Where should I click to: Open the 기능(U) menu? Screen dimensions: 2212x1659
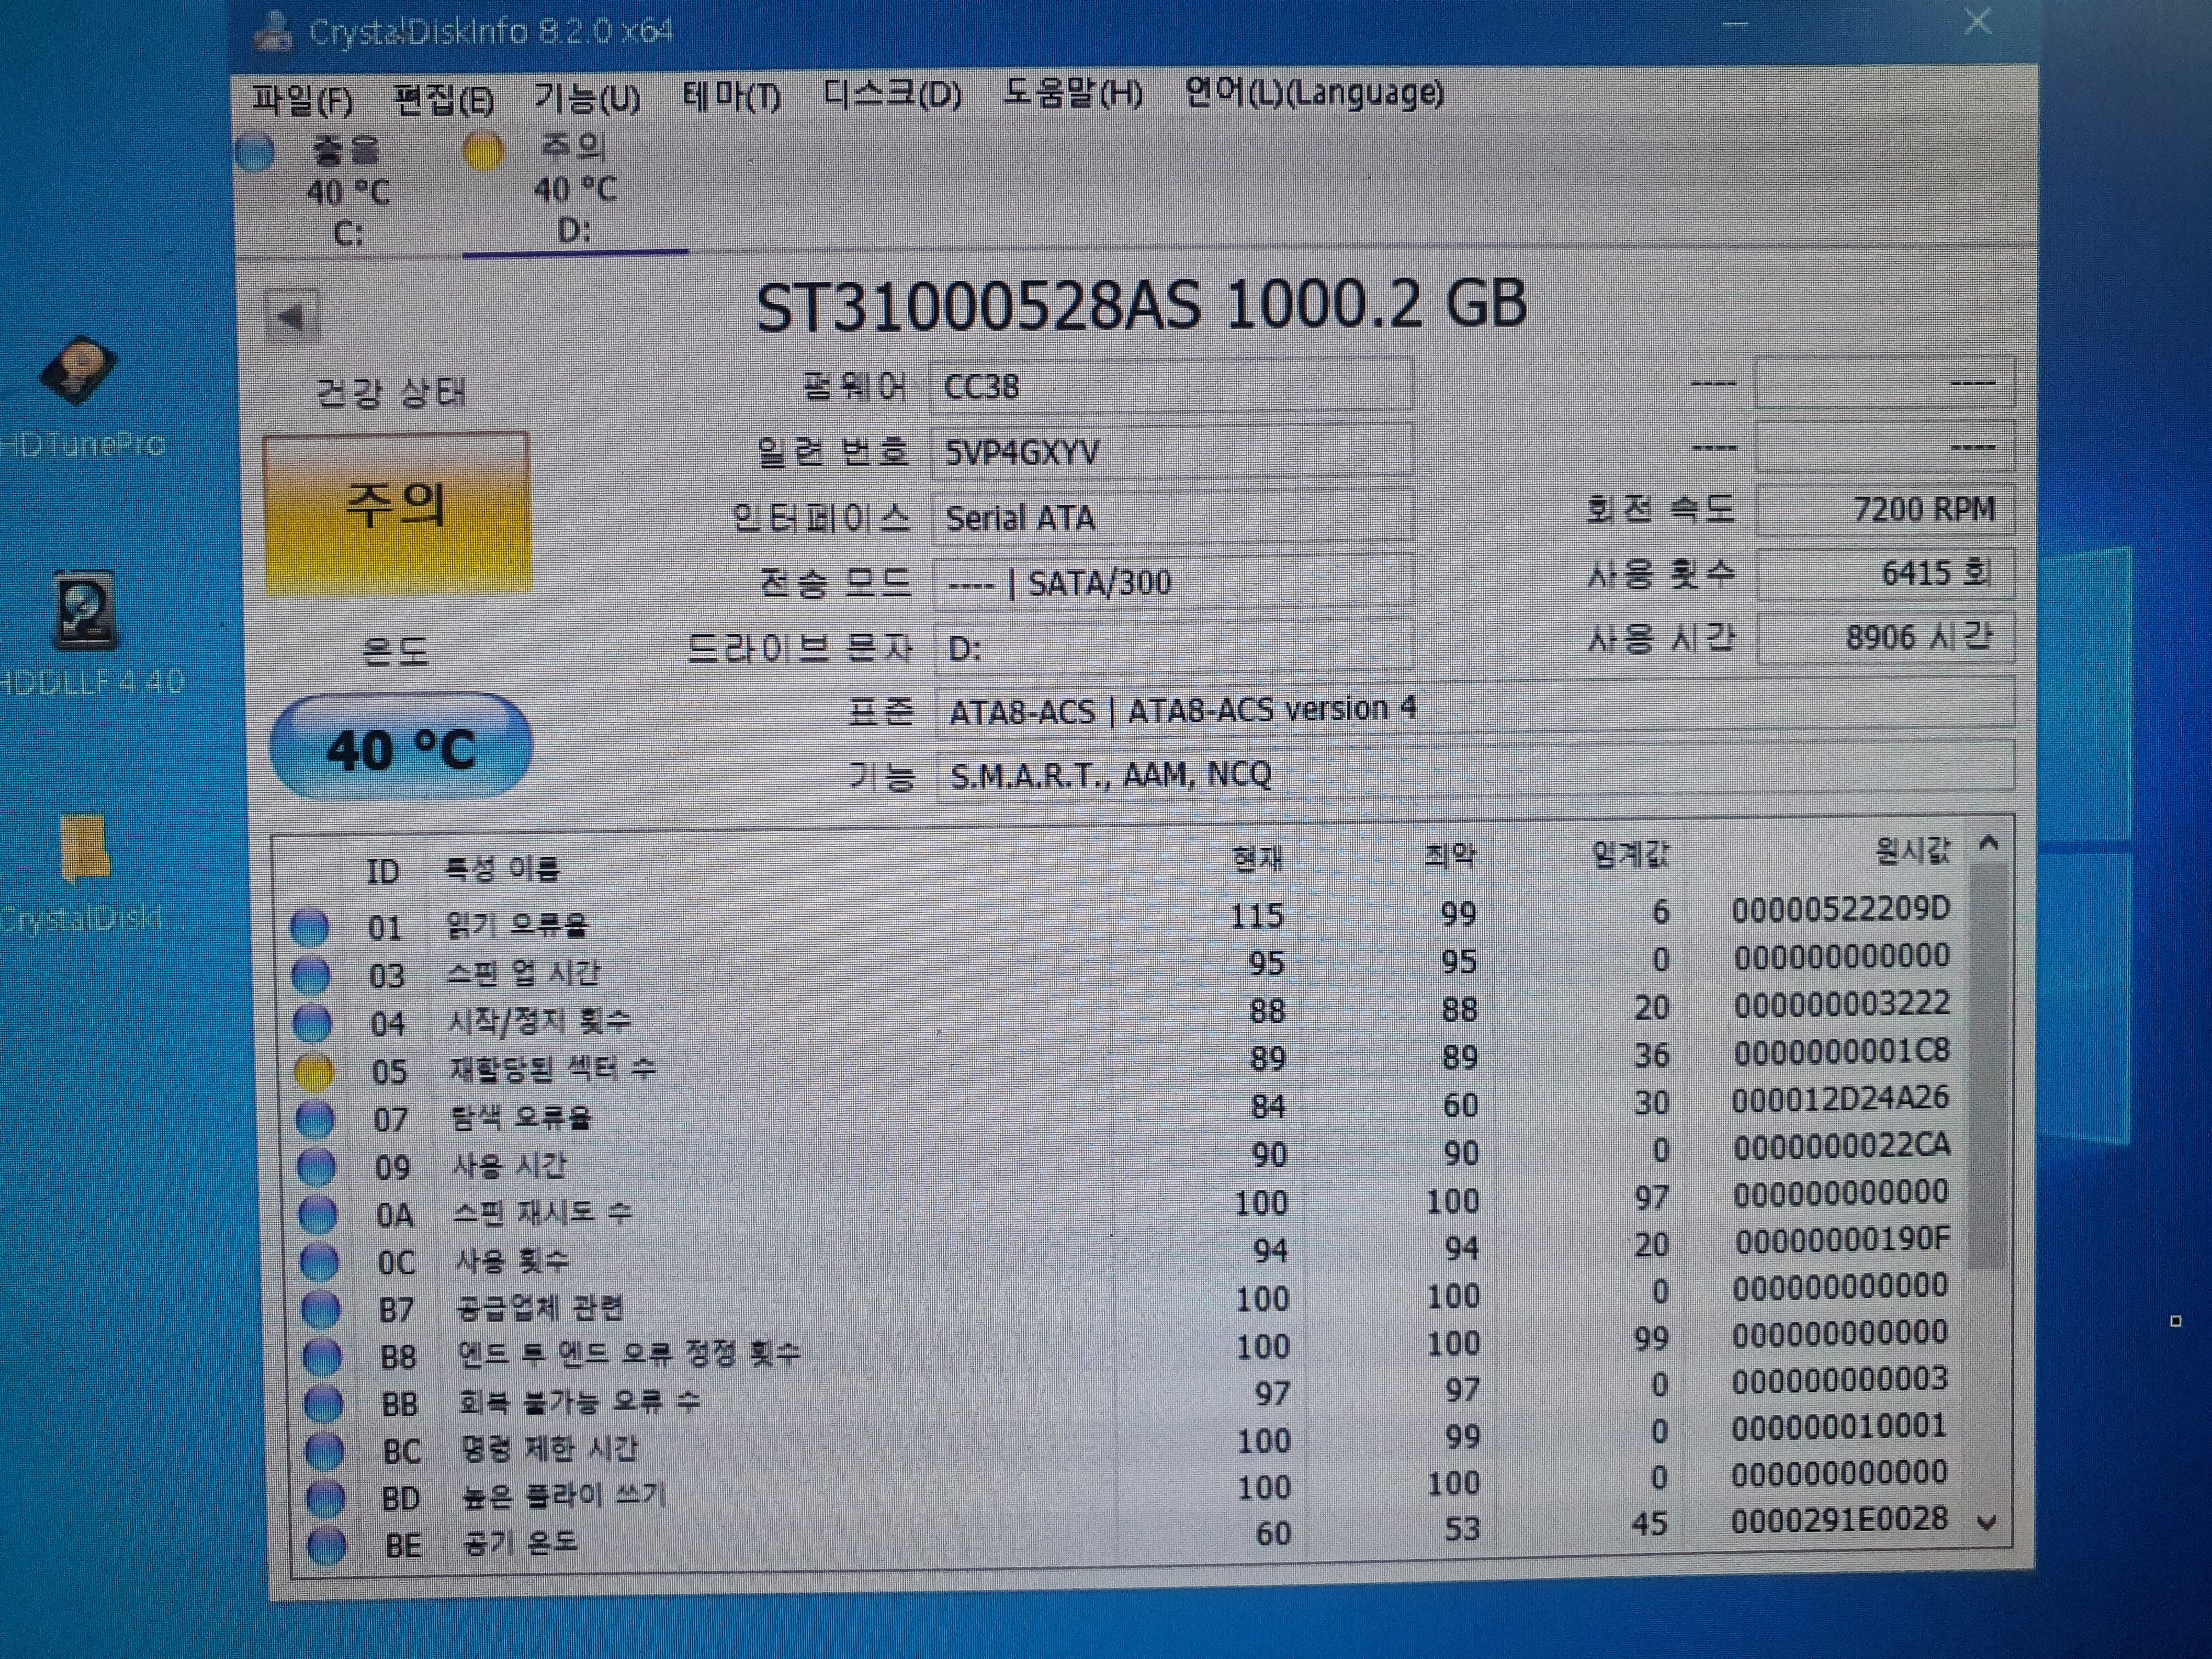click(x=587, y=97)
